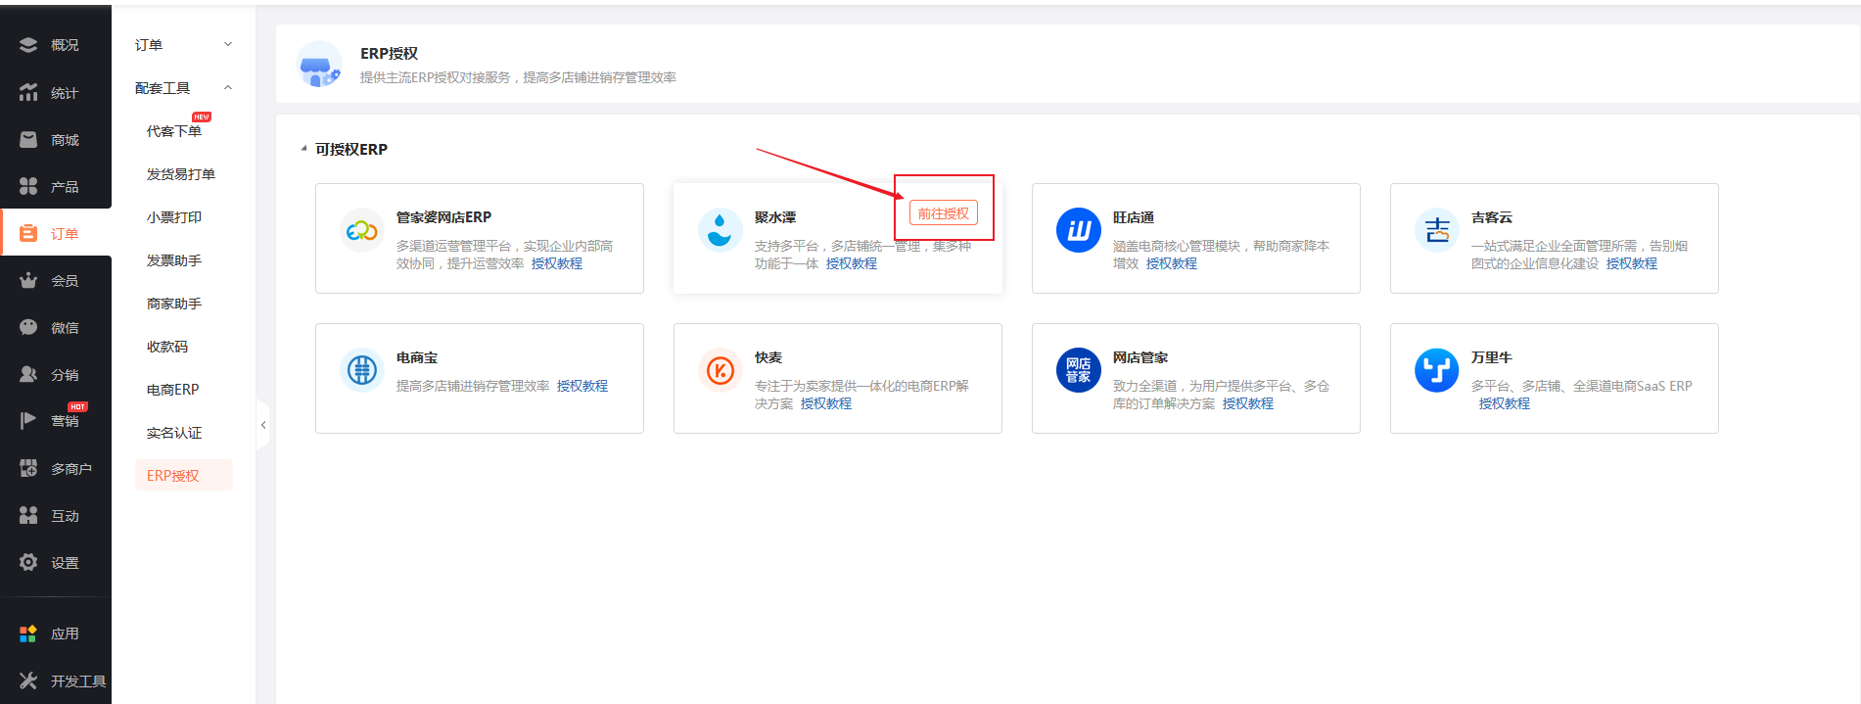Click the ERP授权 header store icon

click(x=319, y=65)
